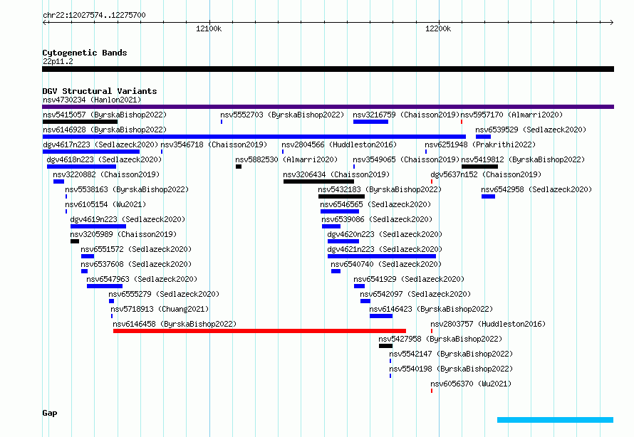The height and width of the screenshot is (437, 634).
Task: Click the 12100k ruler position label
Action: tap(209, 28)
